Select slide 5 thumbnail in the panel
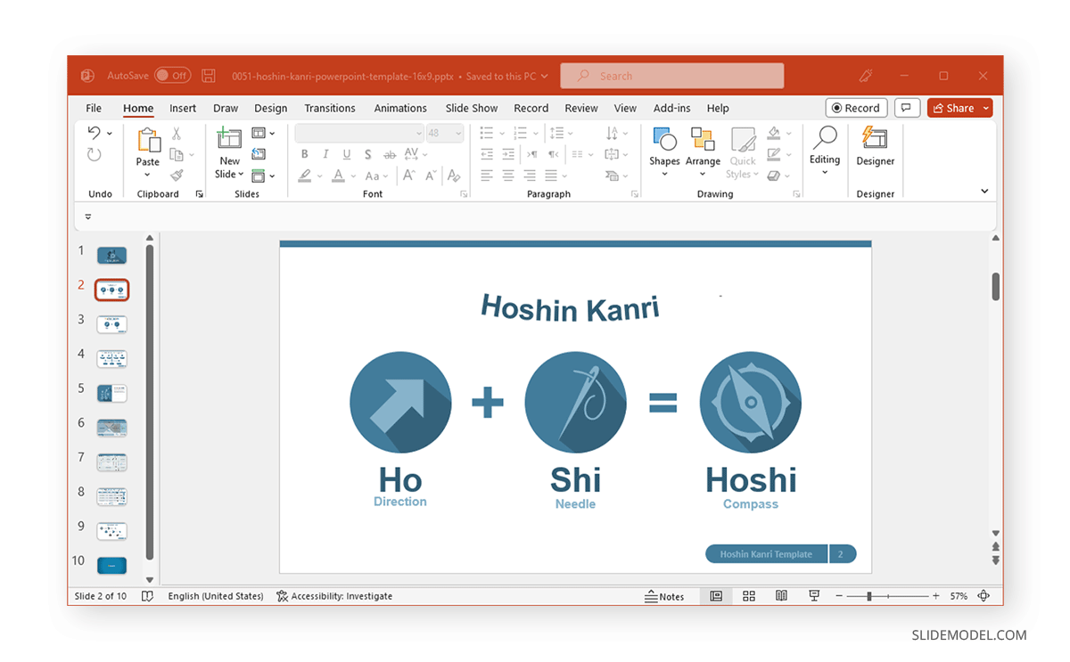This screenshot has height=662, width=1070. (x=111, y=392)
